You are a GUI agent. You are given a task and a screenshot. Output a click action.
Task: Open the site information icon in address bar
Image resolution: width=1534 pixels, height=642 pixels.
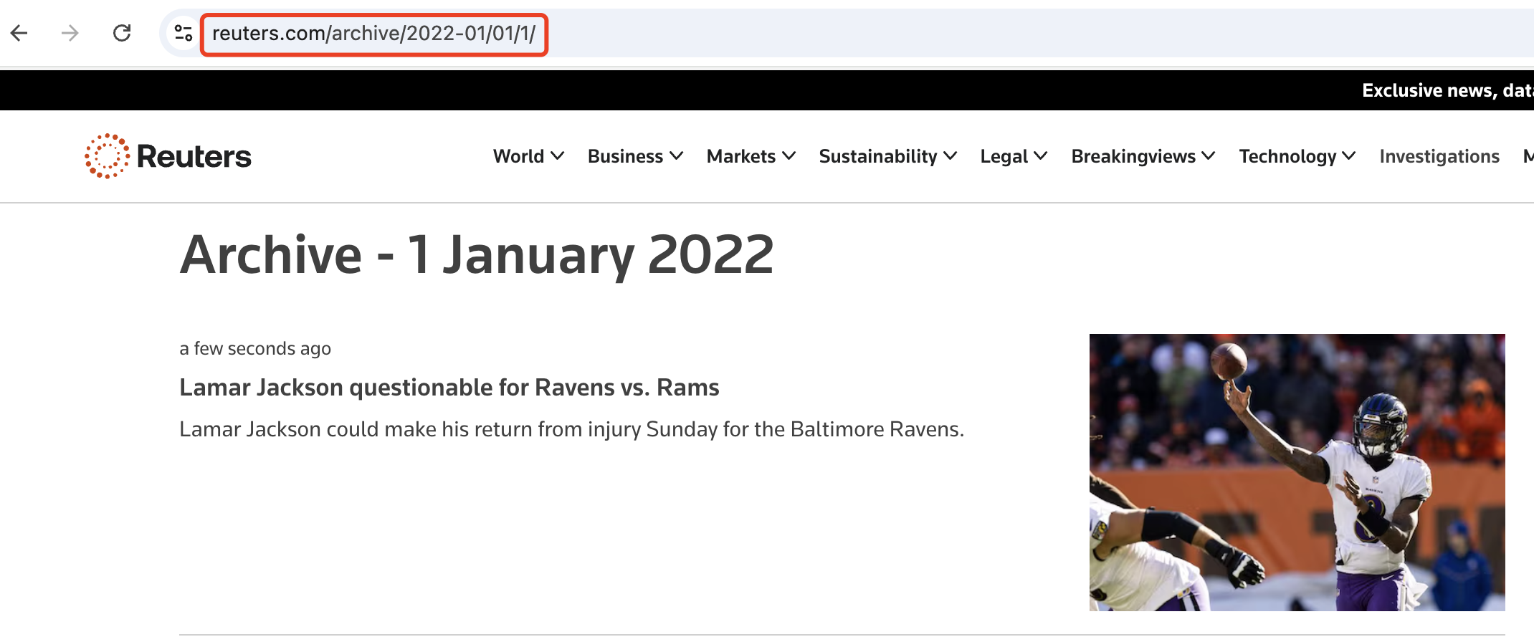(x=184, y=33)
